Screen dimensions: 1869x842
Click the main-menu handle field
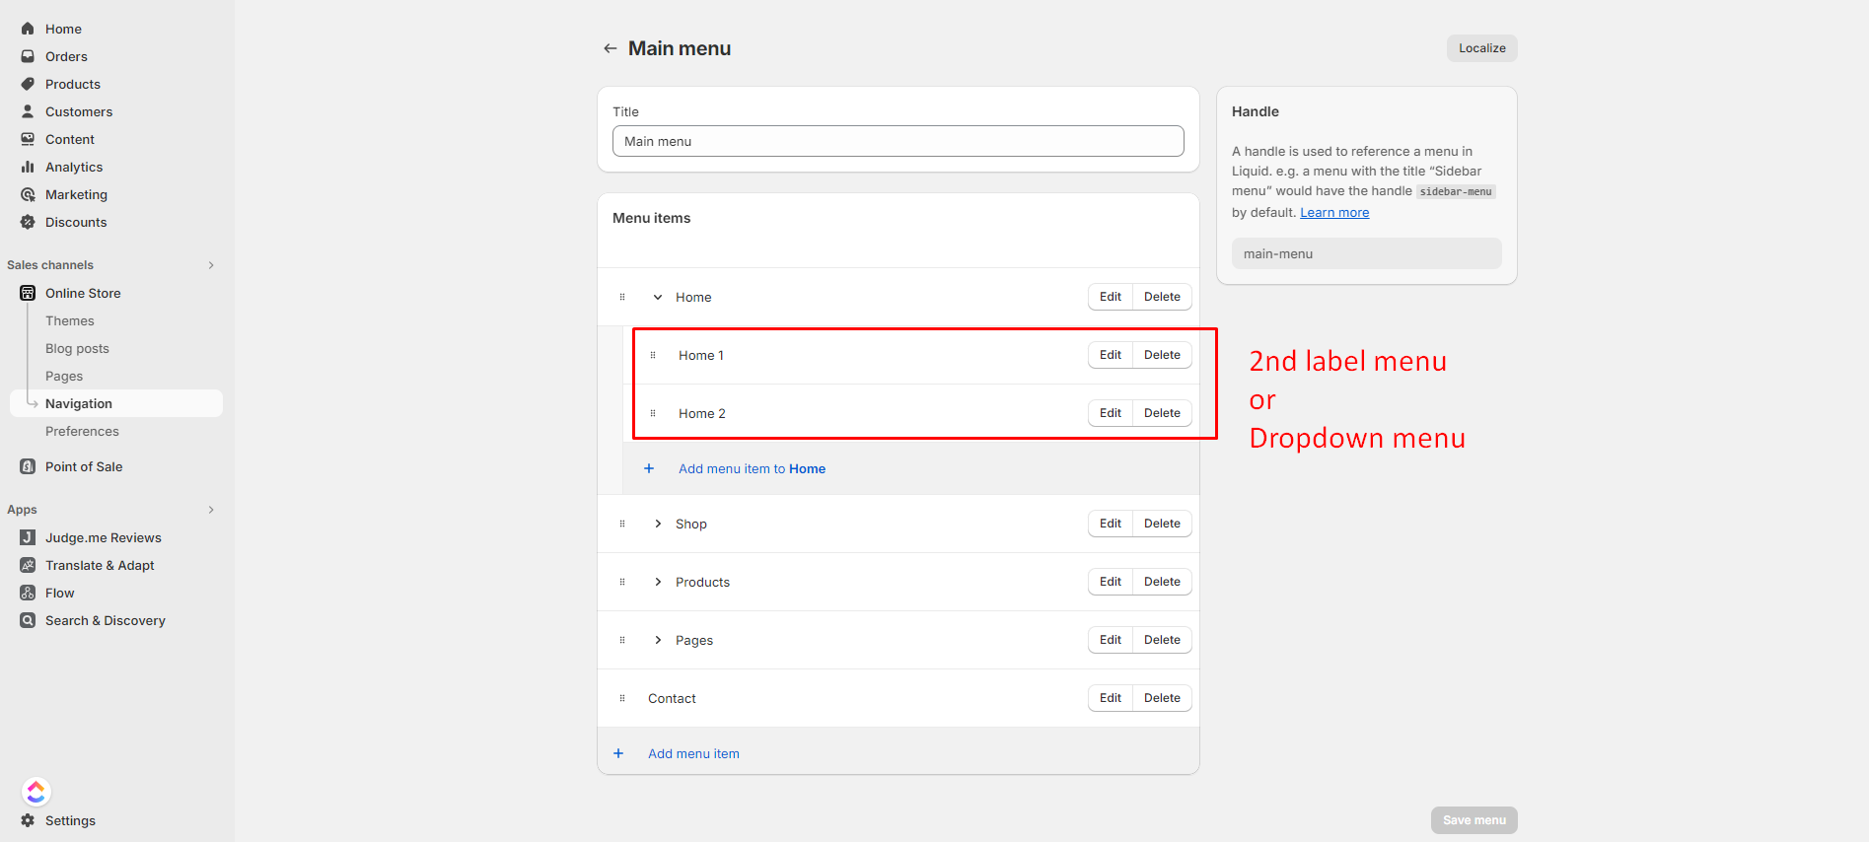(x=1367, y=253)
